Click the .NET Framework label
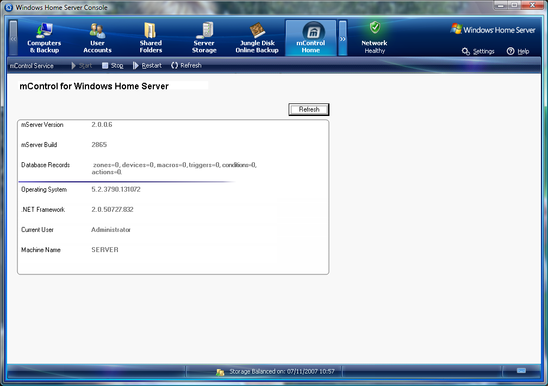Screen dimensions: 548x386 (43, 210)
